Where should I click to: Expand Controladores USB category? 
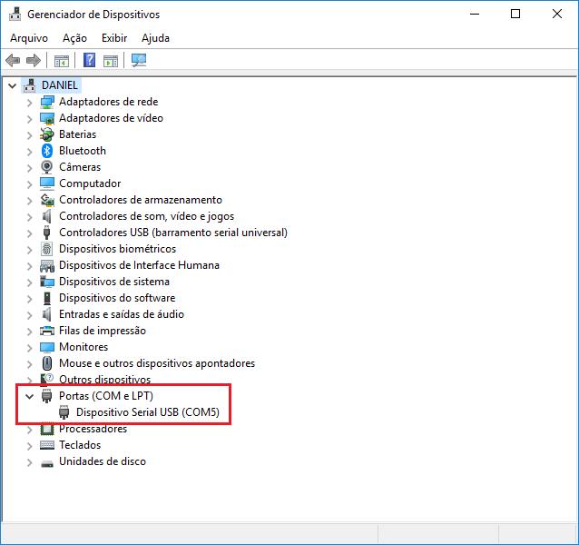[x=30, y=233]
